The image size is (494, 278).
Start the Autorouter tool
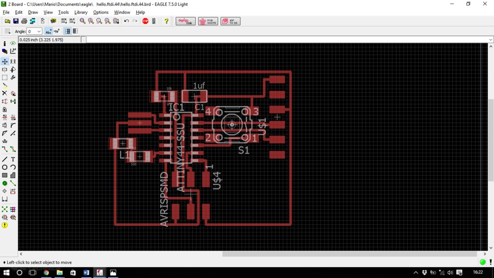13,209
